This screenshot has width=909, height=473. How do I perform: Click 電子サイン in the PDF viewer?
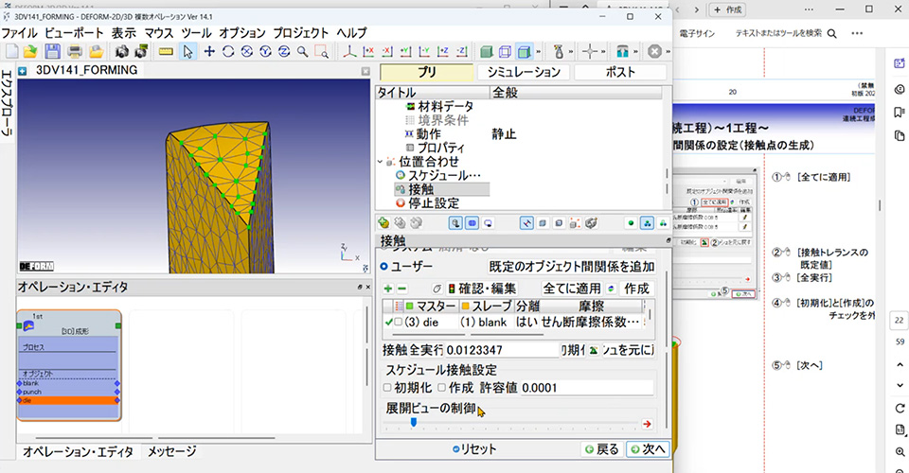click(698, 33)
